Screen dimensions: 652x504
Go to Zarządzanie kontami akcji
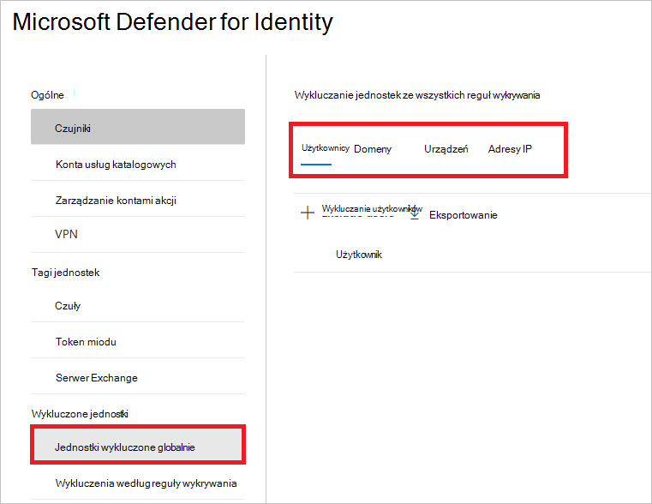pyautogui.click(x=138, y=201)
